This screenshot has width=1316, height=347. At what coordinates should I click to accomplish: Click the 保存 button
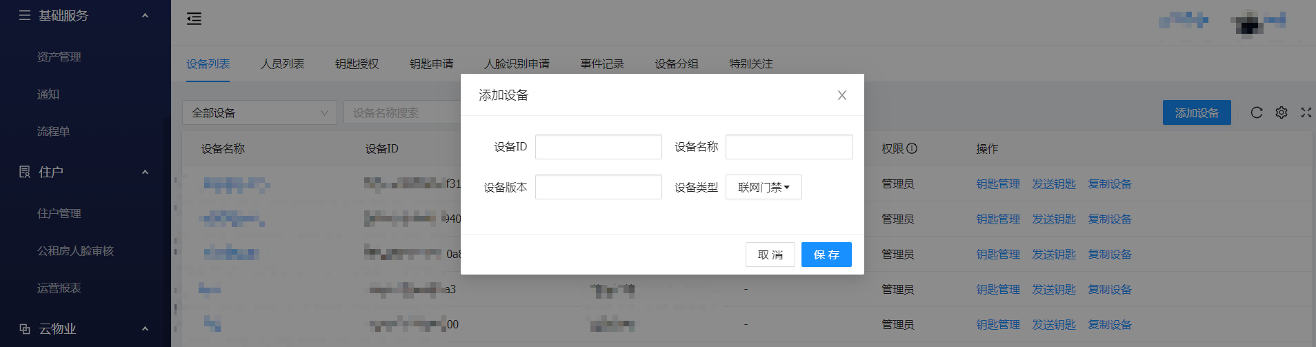tap(826, 255)
